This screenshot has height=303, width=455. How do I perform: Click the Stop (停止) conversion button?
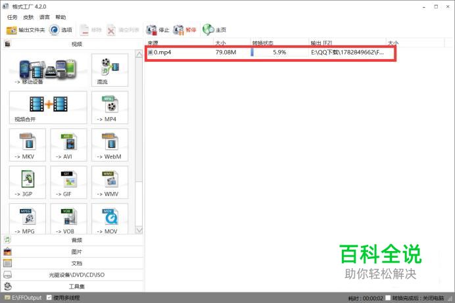(x=158, y=30)
